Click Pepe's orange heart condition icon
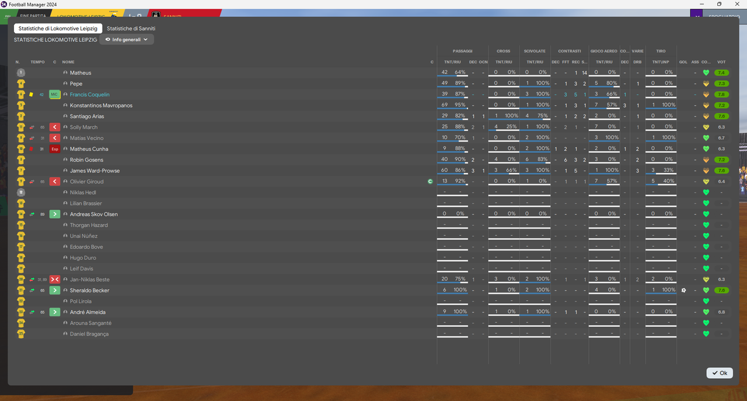 click(706, 84)
